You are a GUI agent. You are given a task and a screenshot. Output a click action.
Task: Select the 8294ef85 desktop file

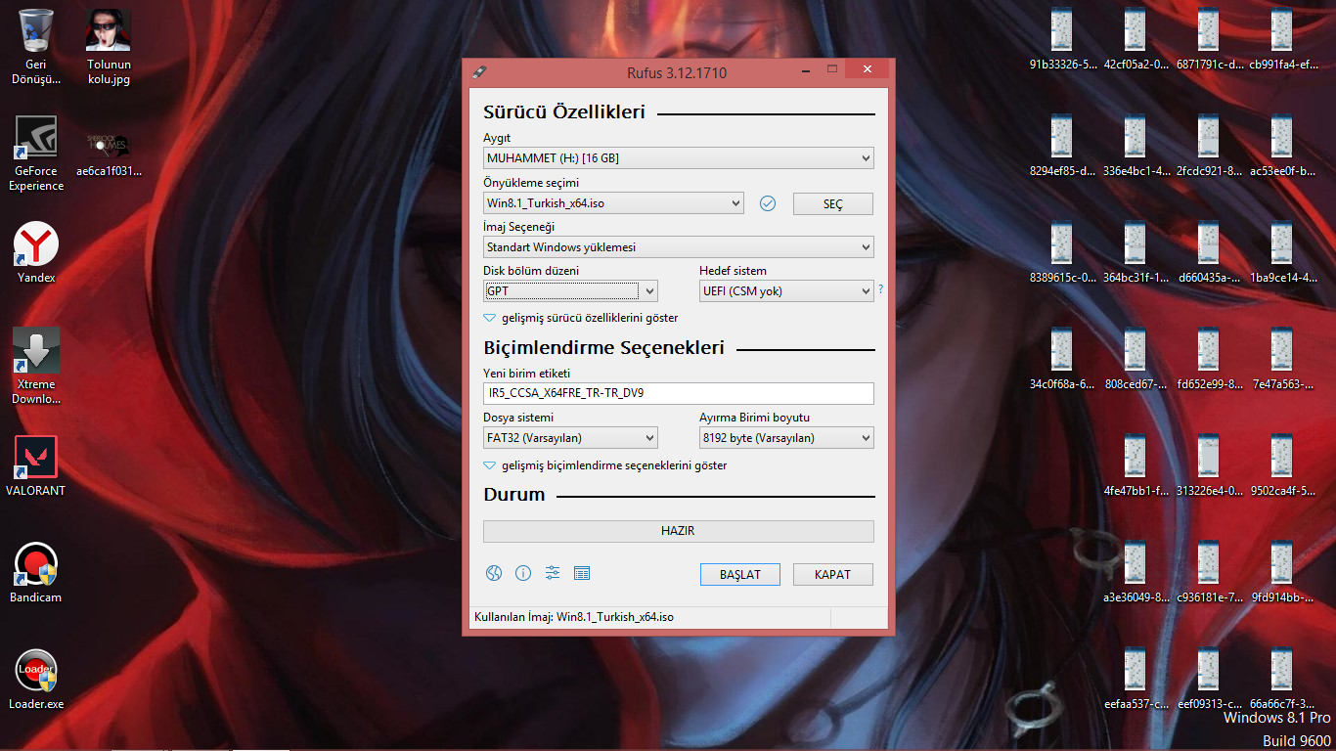[1063, 147]
